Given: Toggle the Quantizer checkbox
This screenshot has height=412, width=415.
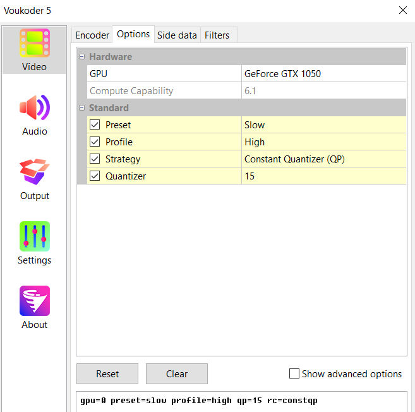Looking at the screenshot, I should [95, 176].
